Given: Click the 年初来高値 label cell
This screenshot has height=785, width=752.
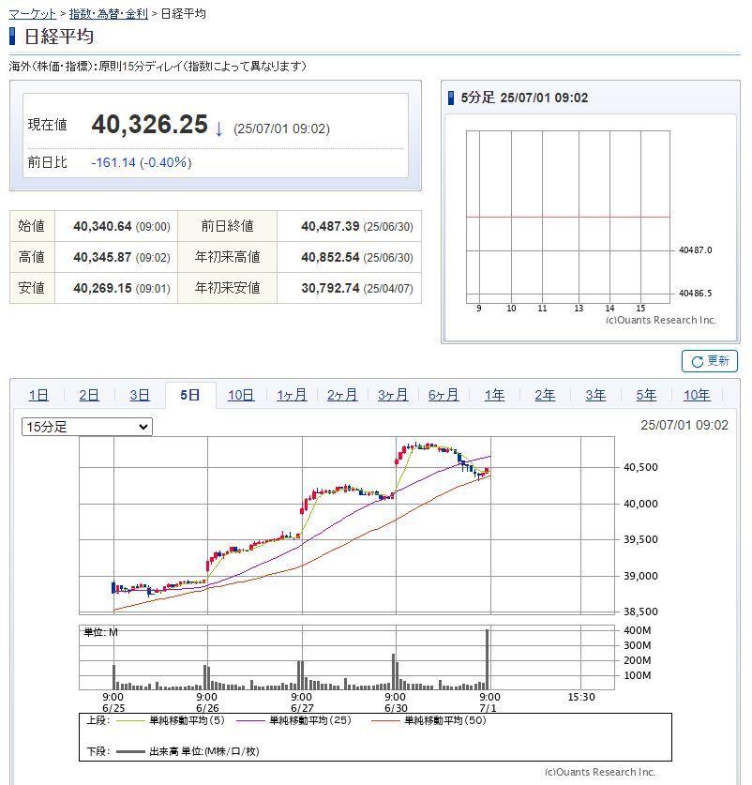Looking at the screenshot, I should click(227, 257).
